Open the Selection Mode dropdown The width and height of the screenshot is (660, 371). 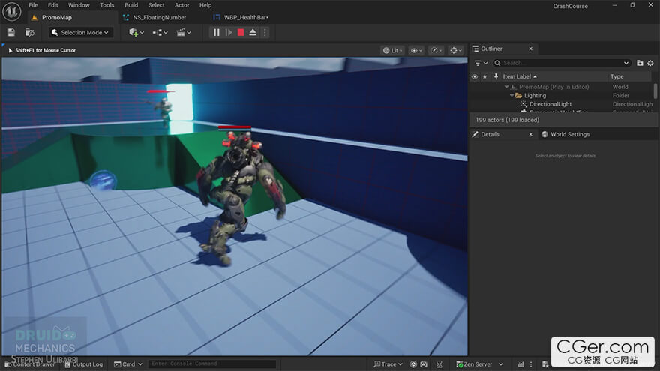(x=81, y=32)
